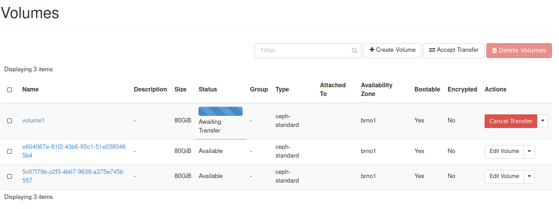Click Edit Volume for 5c07f79b volume
This screenshot has height=209, width=559.
(x=504, y=176)
